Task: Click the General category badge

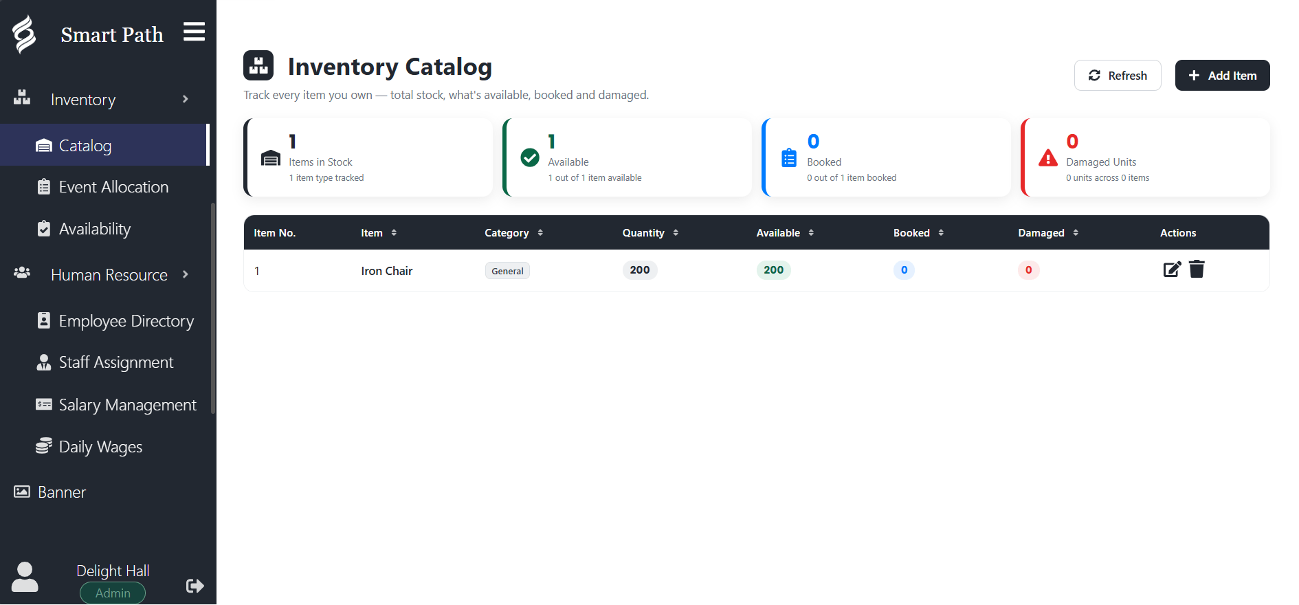Action: pos(507,271)
